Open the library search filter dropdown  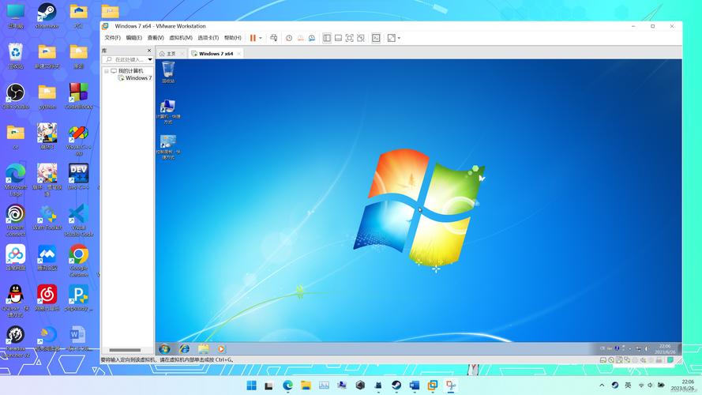(x=150, y=59)
